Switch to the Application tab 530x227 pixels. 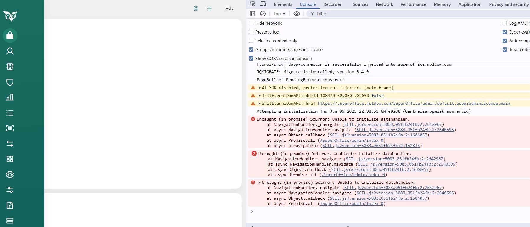(x=470, y=4)
